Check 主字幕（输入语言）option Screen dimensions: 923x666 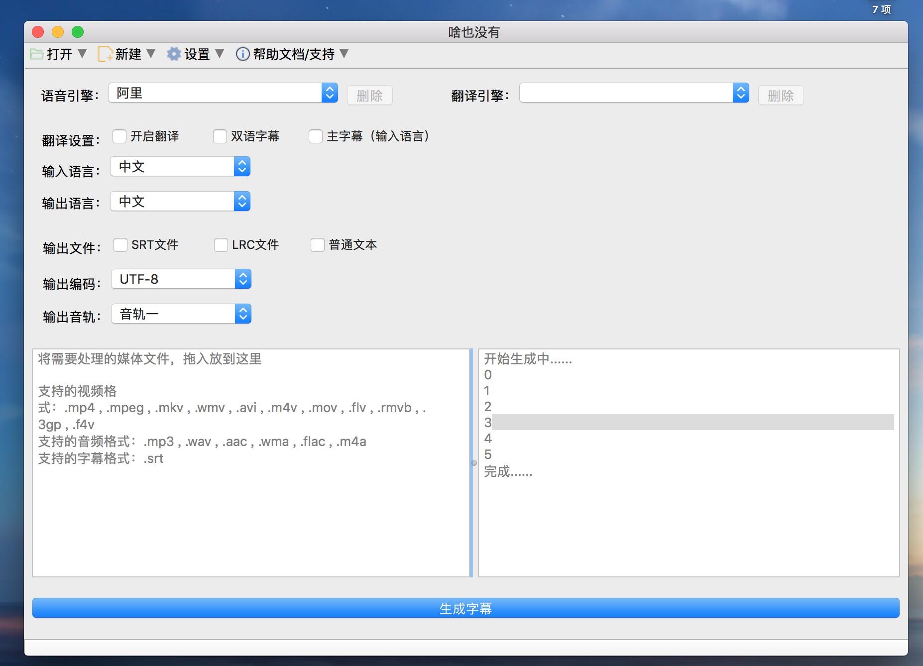(316, 136)
